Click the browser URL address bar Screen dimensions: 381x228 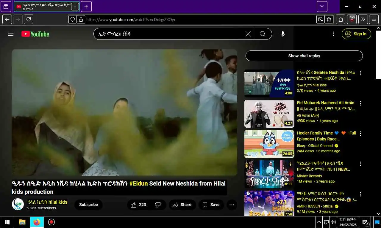[201, 20]
